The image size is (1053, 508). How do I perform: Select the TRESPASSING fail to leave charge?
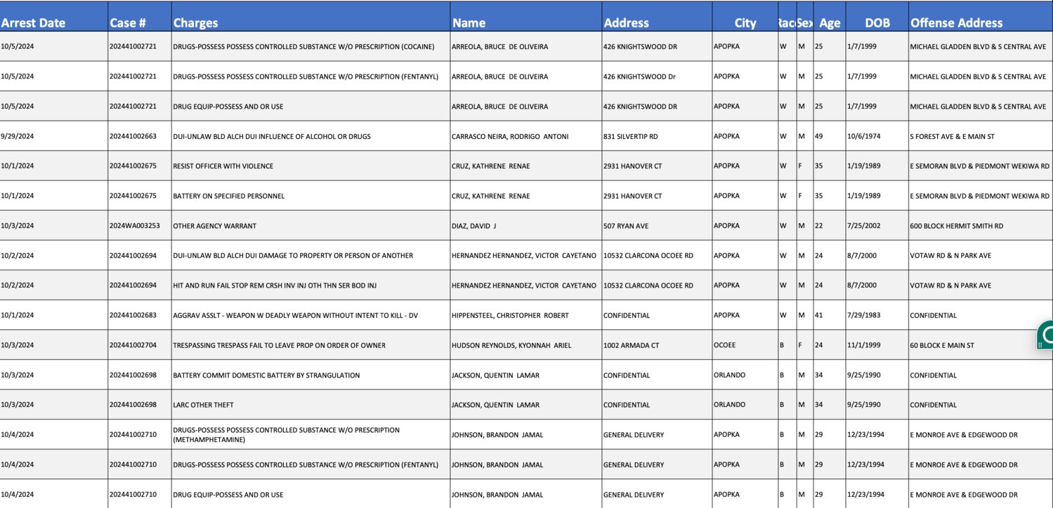(x=310, y=345)
